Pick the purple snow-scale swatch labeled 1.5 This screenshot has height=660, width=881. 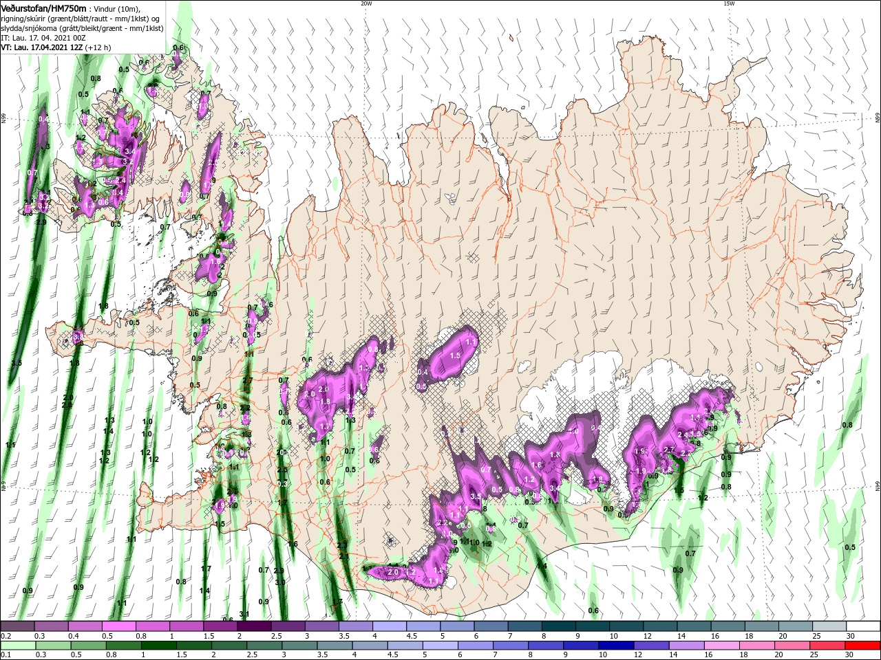pos(220,627)
